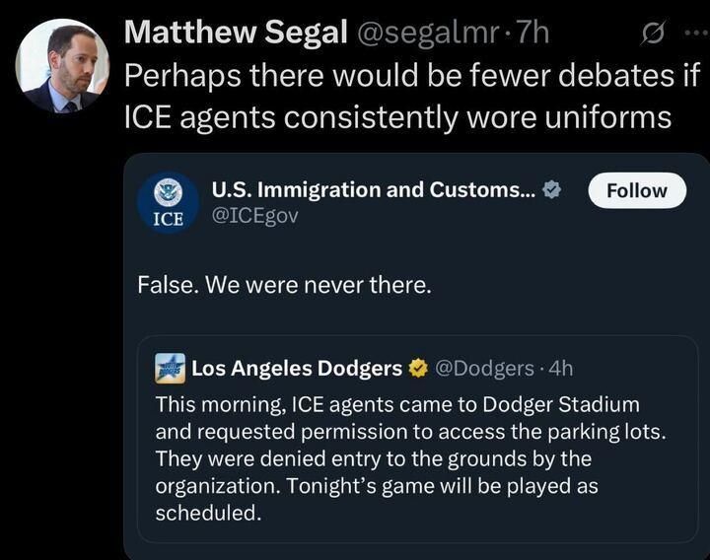This screenshot has width=710, height=560.
Task: Open Matthew Segal's profile picture
Action: 62,64
